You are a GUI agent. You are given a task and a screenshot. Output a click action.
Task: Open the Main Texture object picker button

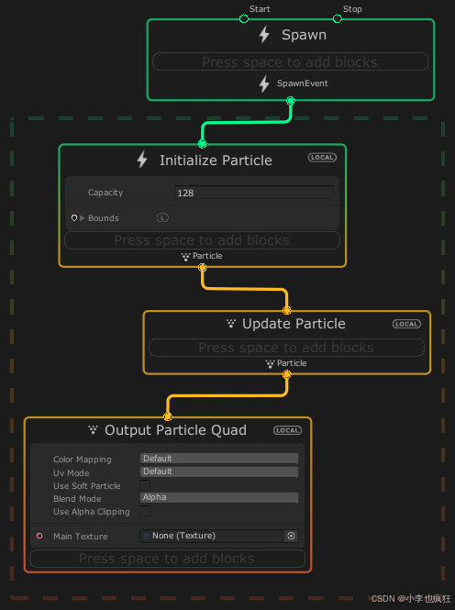[x=292, y=536]
